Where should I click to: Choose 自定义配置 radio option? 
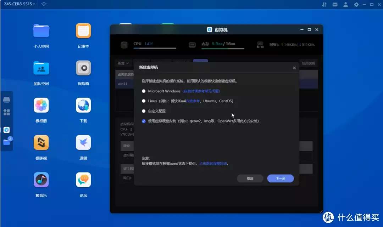click(144, 111)
